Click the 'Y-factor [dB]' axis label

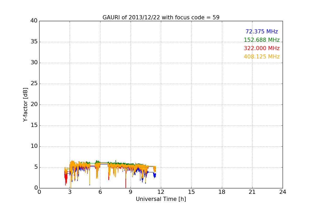25,104
